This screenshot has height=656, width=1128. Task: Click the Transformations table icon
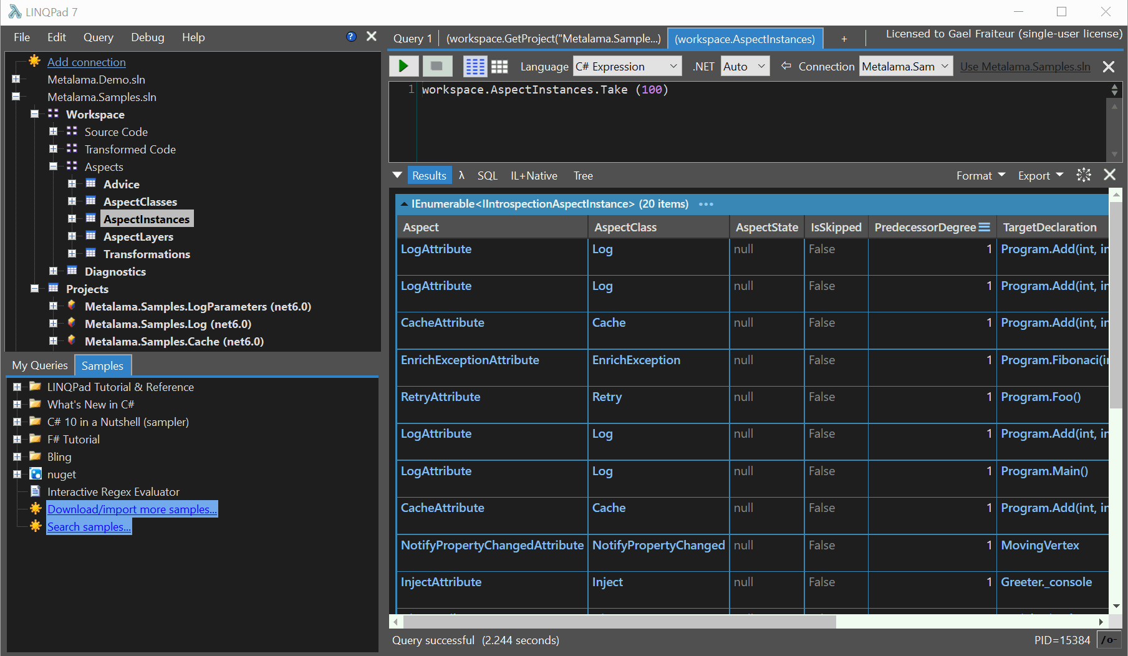90,253
